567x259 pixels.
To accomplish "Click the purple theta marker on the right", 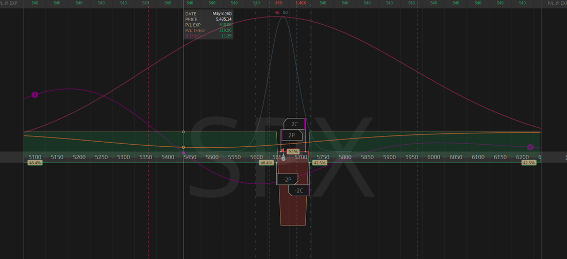I will coord(530,147).
